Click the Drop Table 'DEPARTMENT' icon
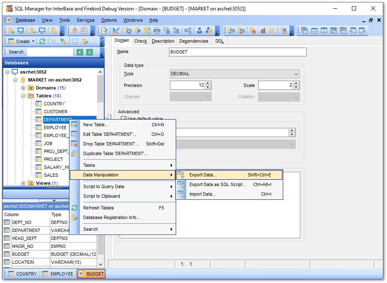 pos(74,144)
